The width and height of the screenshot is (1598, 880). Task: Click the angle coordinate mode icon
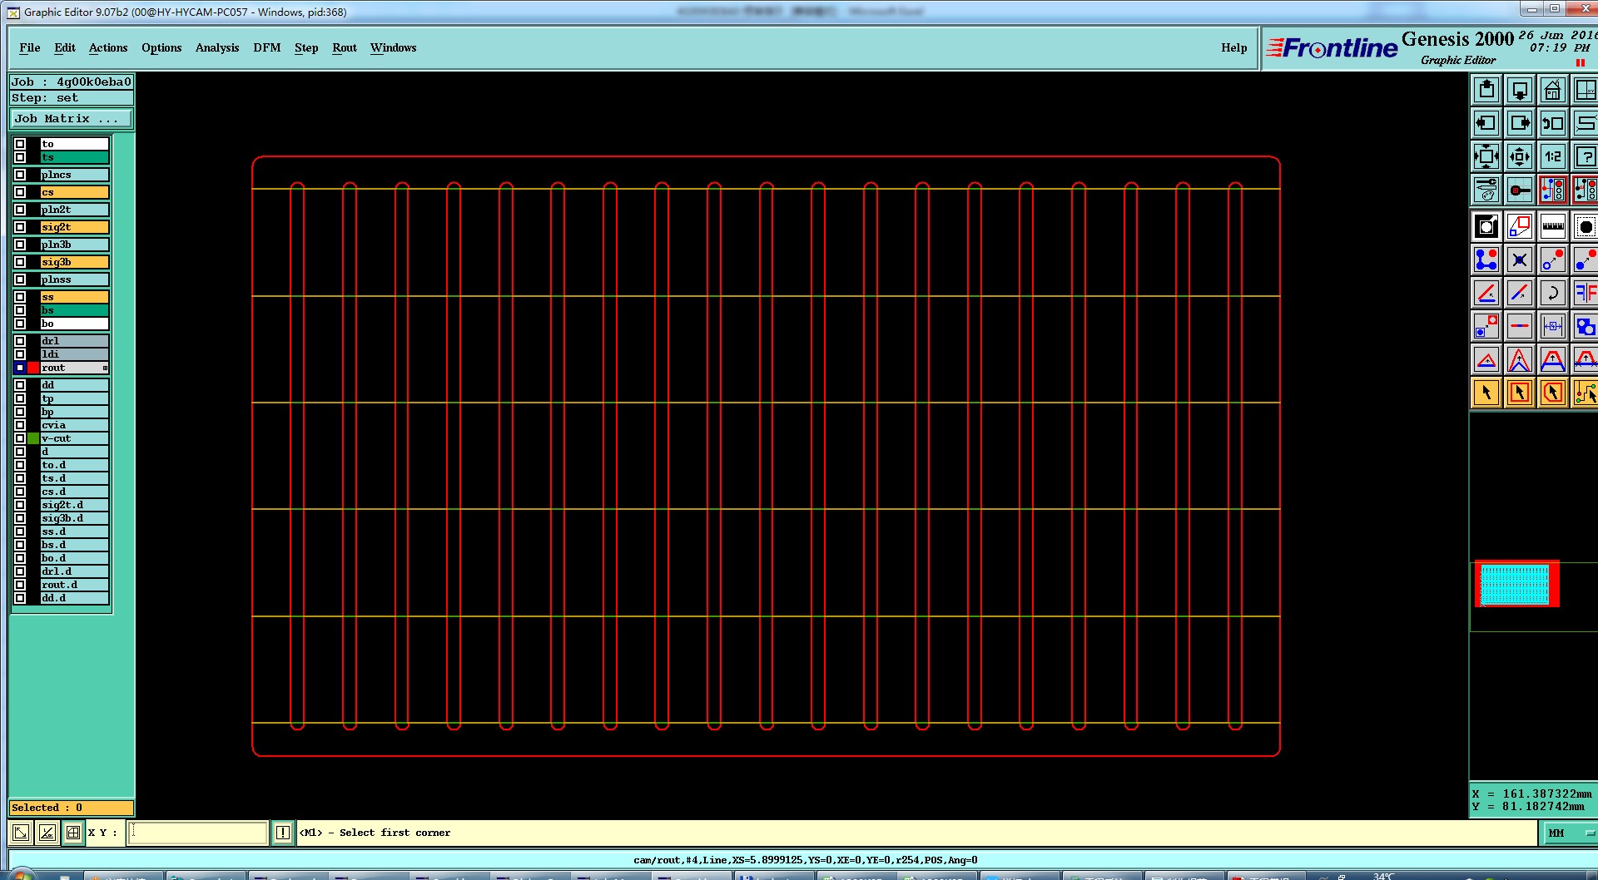[47, 832]
